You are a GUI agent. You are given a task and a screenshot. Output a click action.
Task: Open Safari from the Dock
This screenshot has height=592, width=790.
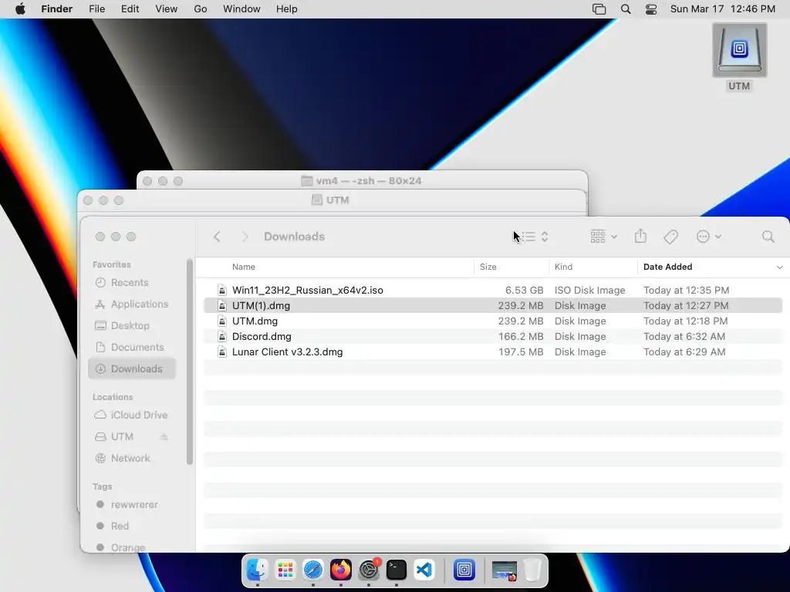(x=313, y=570)
